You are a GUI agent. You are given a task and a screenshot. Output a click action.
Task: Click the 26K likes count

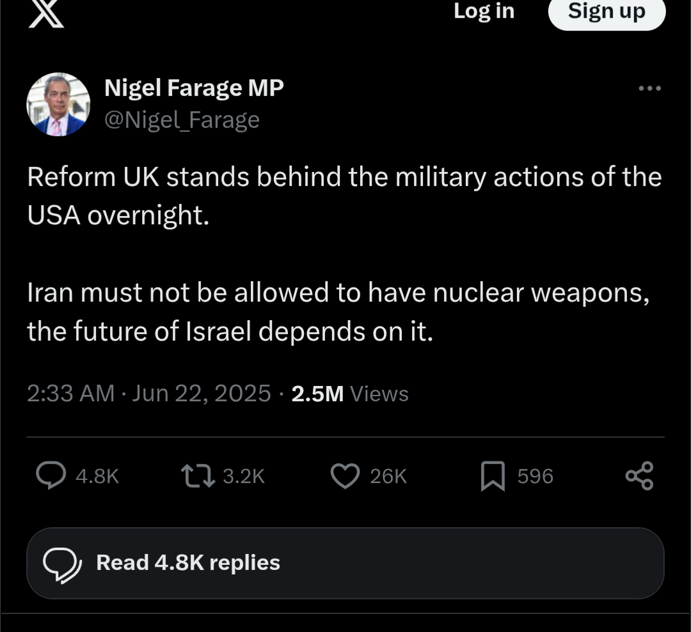click(388, 476)
